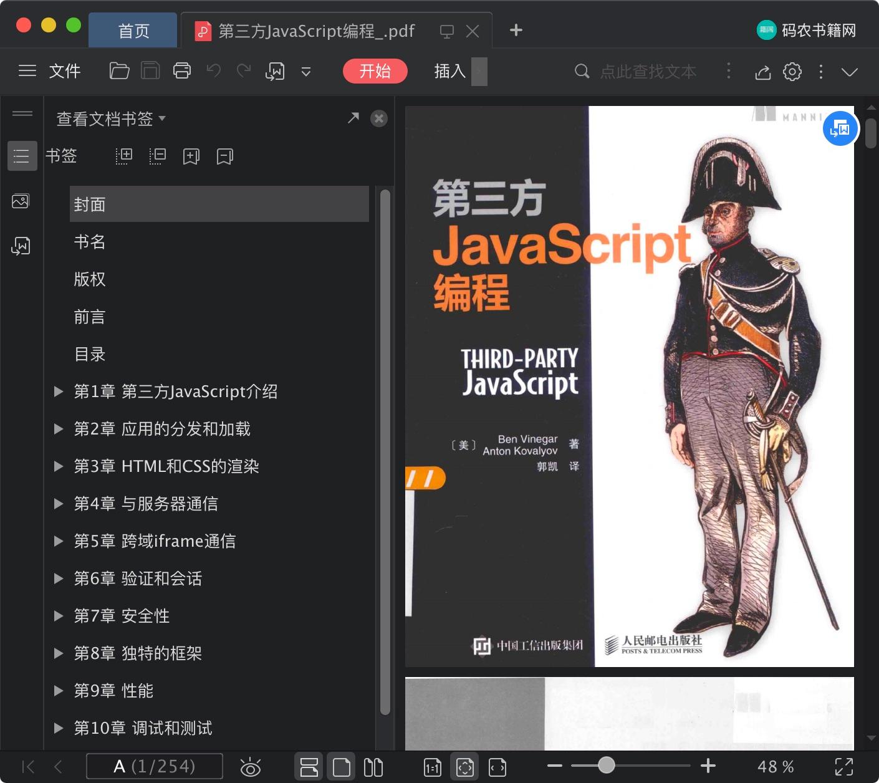Enable continuous scrolling view
Image resolution: width=879 pixels, height=783 pixels.
click(x=309, y=767)
